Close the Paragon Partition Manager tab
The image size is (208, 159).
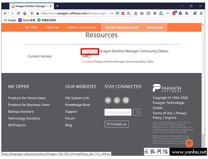coord(51,6)
